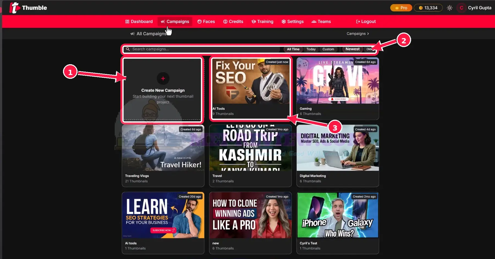Open the Fix Your SEO thumbnail
The width and height of the screenshot is (495, 259).
pyautogui.click(x=251, y=81)
